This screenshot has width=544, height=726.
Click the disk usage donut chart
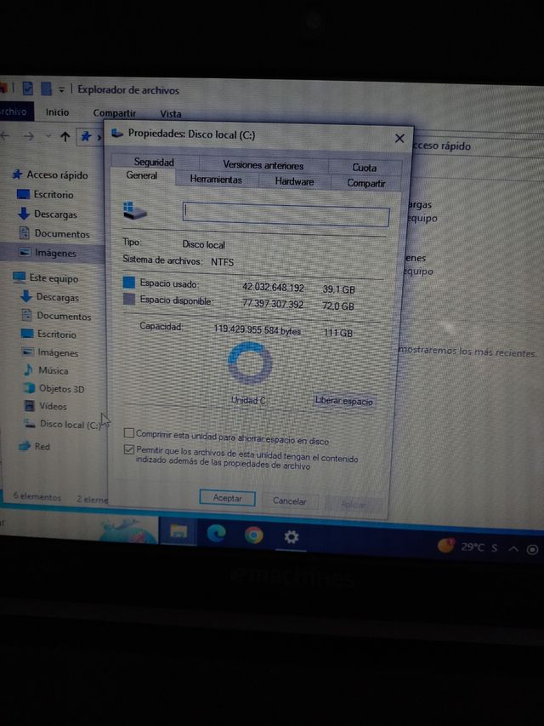pos(249,363)
